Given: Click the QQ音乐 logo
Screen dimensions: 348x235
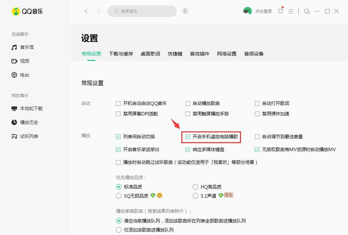Looking at the screenshot, I should pyautogui.click(x=28, y=11).
